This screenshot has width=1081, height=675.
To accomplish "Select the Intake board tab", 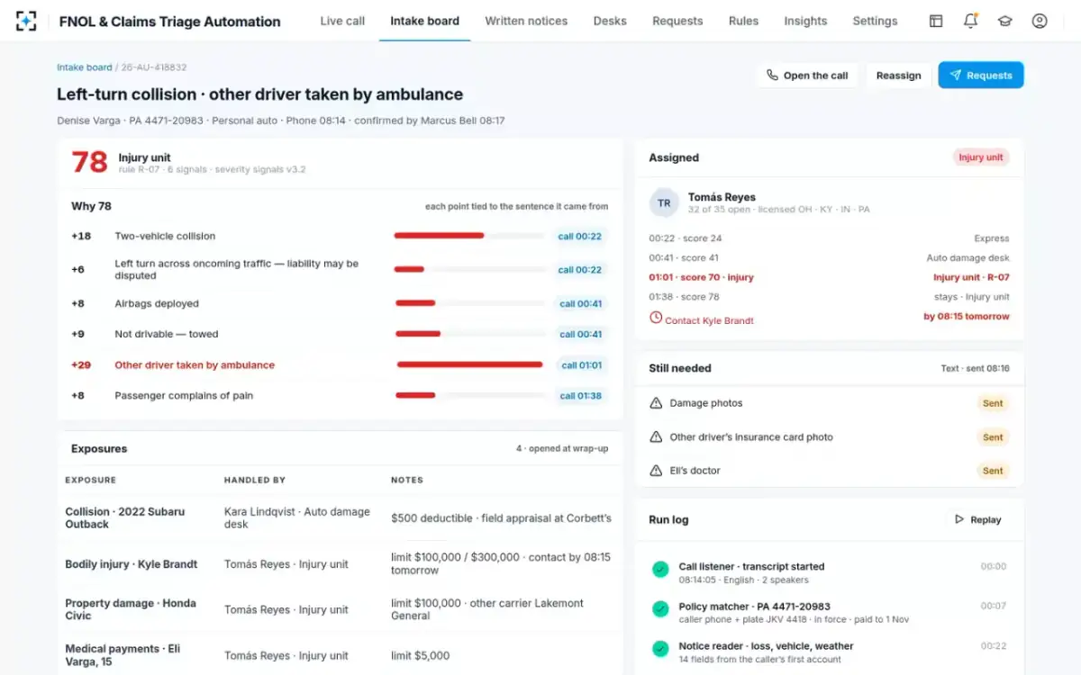I will (x=424, y=21).
